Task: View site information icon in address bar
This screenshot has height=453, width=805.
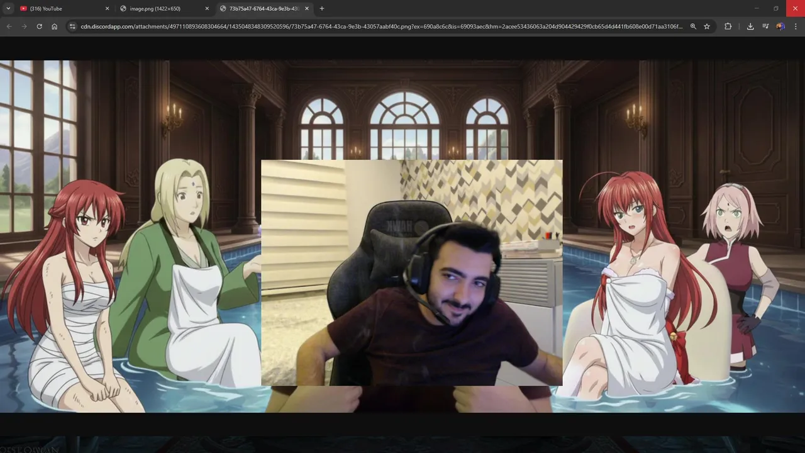Action: pos(72,26)
